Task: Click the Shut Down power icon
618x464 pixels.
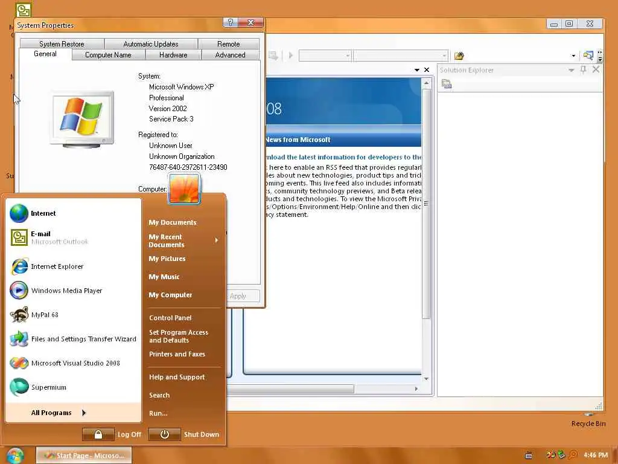Action: click(165, 434)
